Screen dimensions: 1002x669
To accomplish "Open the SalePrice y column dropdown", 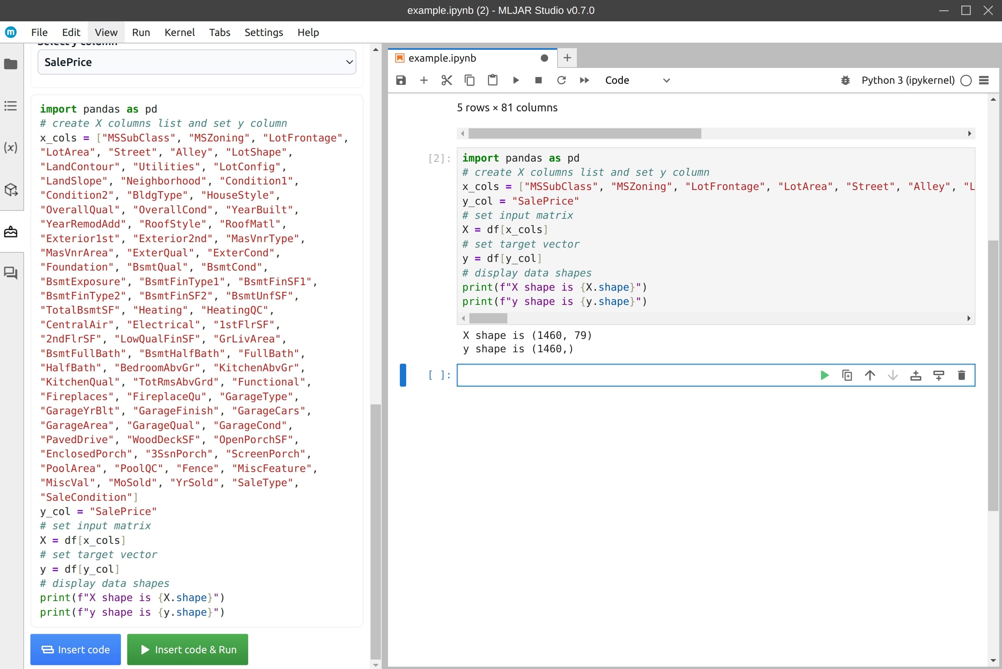I will pos(197,62).
